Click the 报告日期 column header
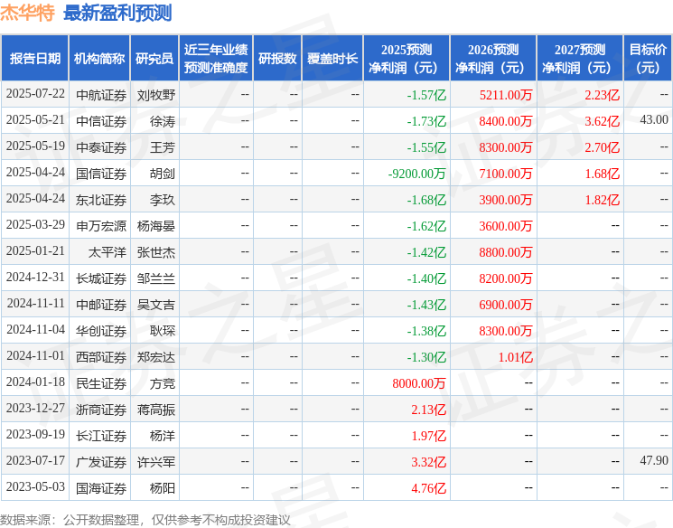The height and width of the screenshot is (528, 673). 34,59
